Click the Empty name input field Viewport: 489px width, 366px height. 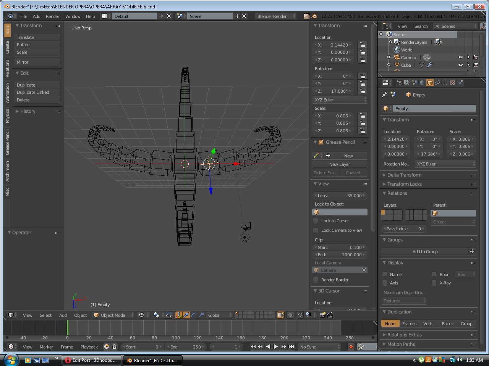click(435, 108)
